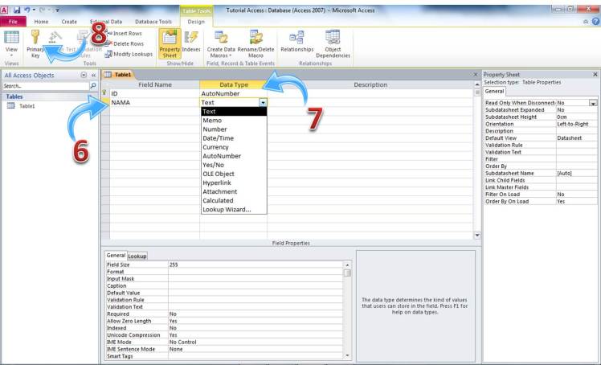This screenshot has width=601, height=365.
Task: Switch to the Lookup tab
Action: 137,256
